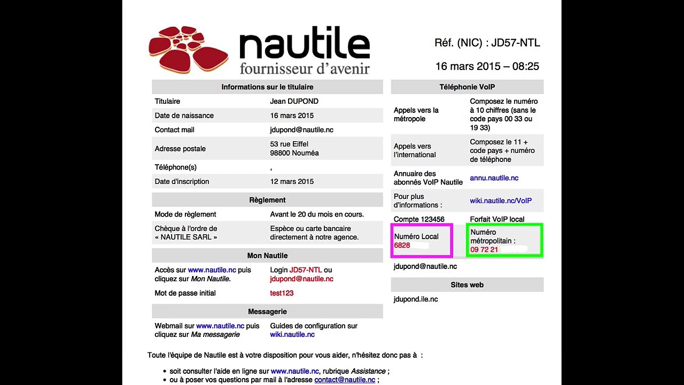The width and height of the screenshot is (684, 385).
Task: Open the www.nautile.nc link in the Messagerie section
Action: click(220, 326)
